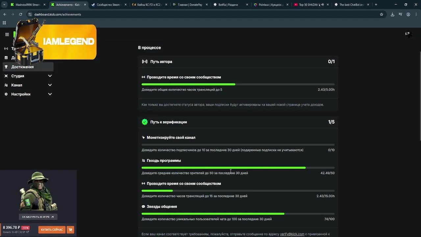The width and height of the screenshot is (421, 237).
Task: Click the green verification badge icon
Action: [x=145, y=122]
